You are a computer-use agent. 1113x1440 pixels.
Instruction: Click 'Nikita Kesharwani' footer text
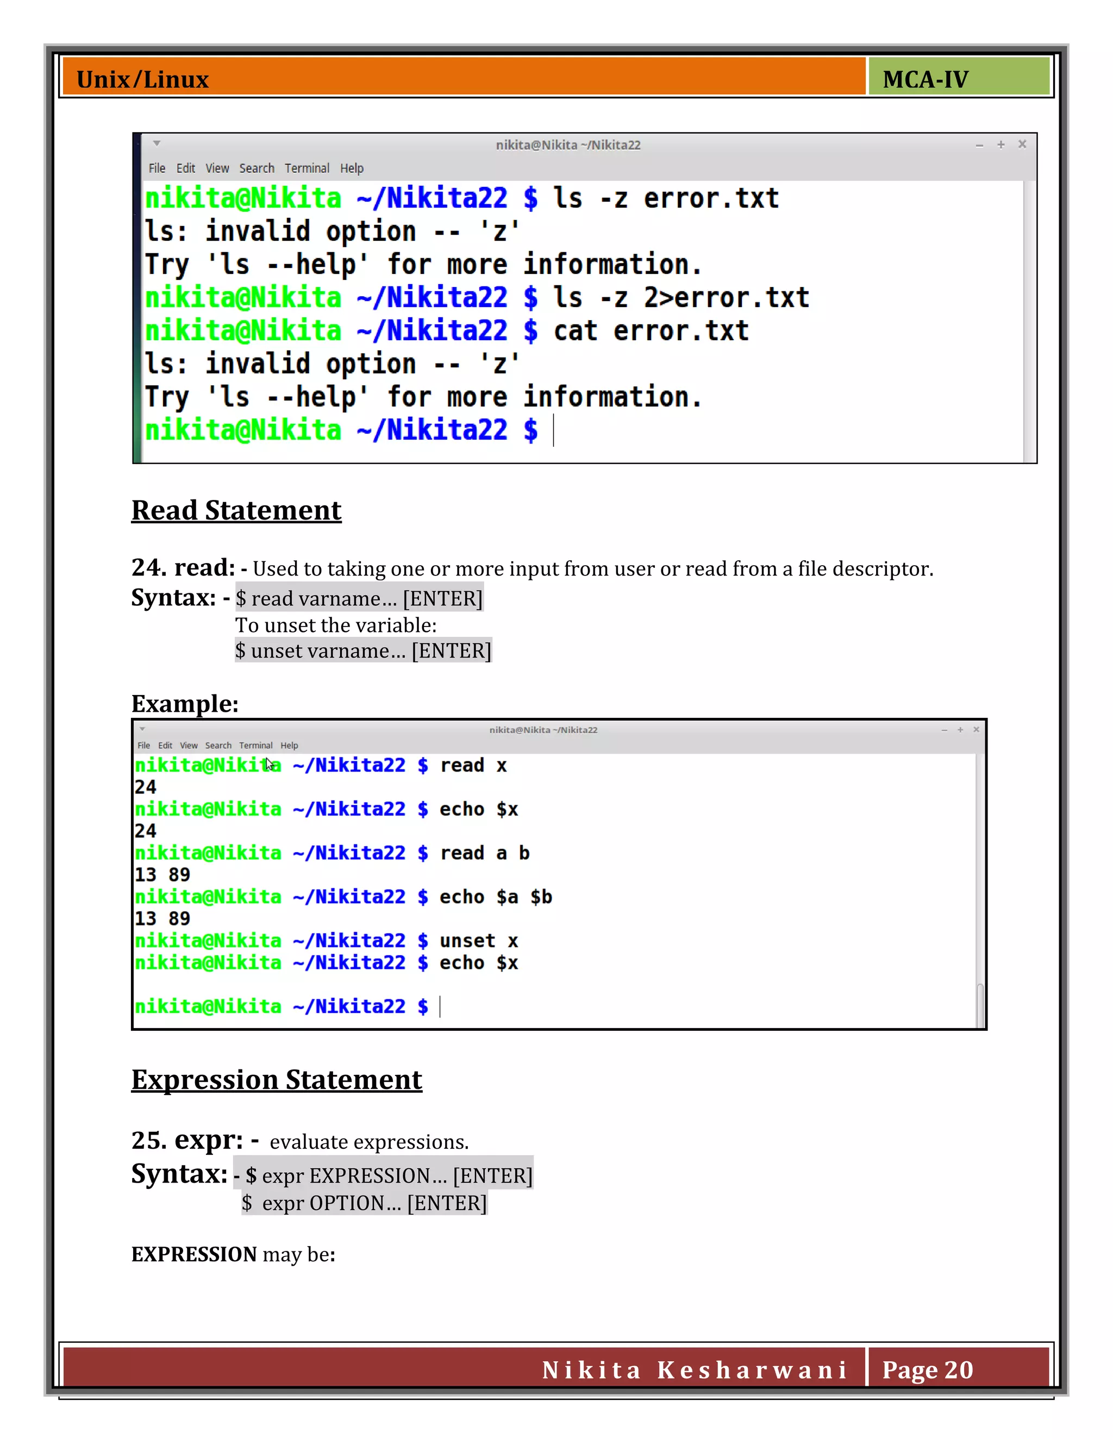pyautogui.click(x=695, y=1370)
